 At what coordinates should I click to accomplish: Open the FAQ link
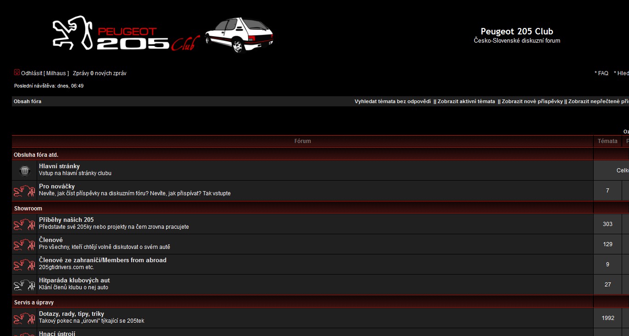point(603,73)
